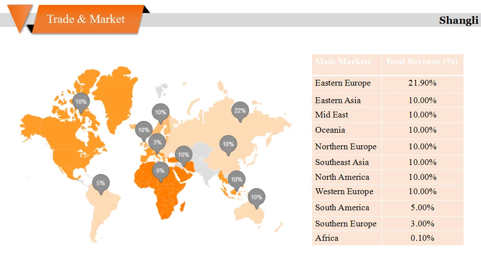Click the 21.90% revenue value cell
The height and width of the screenshot is (265, 481).
tap(422, 83)
